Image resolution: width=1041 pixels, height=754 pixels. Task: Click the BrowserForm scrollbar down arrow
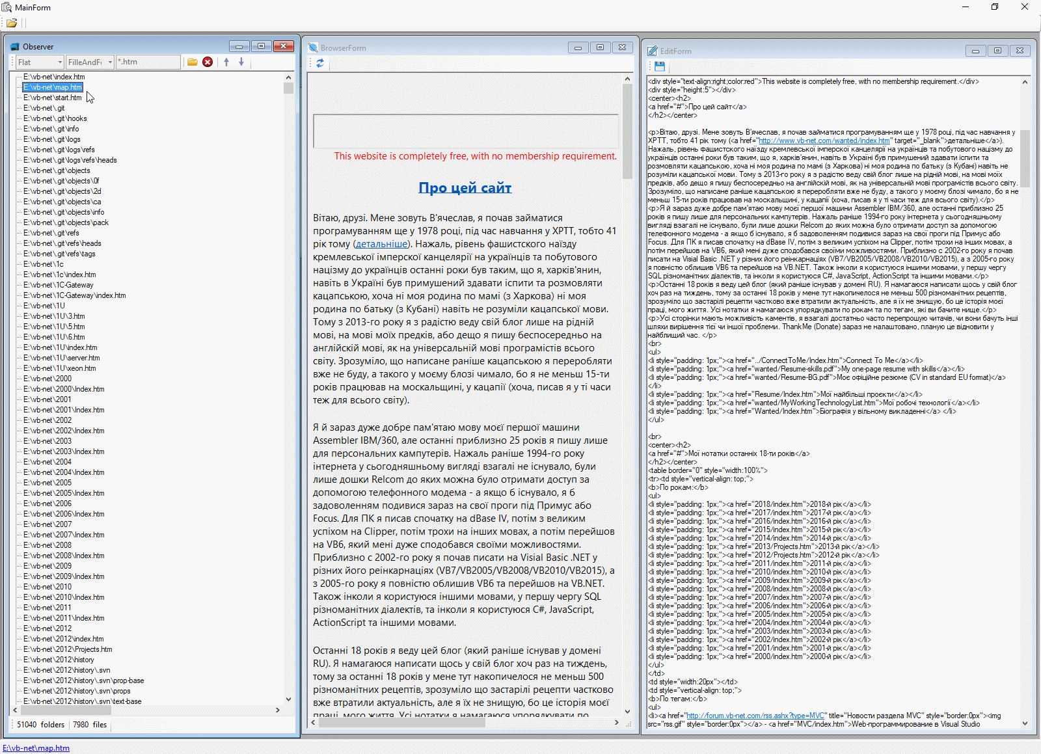point(627,712)
